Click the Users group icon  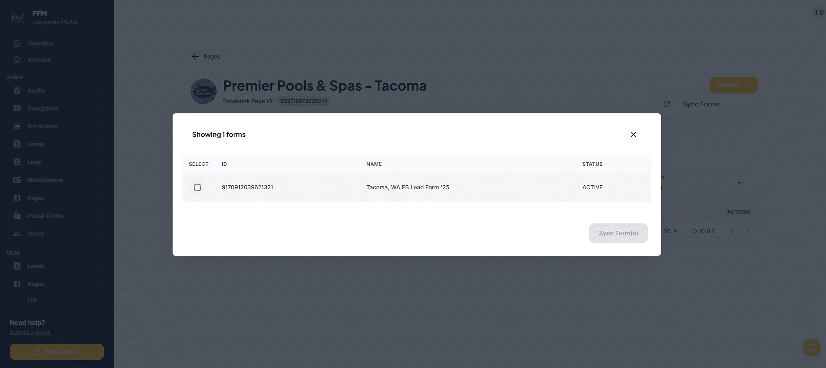(x=17, y=234)
